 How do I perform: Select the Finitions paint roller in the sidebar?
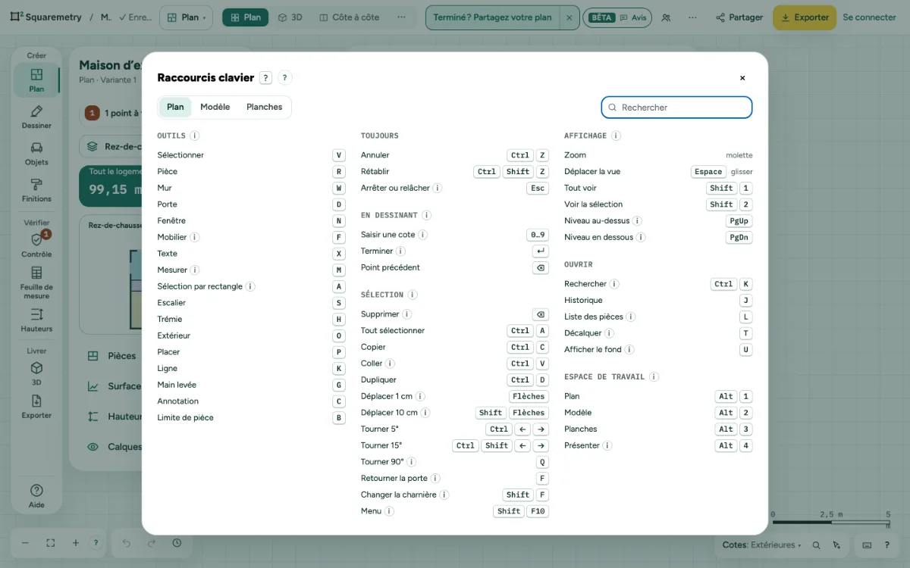(36, 190)
